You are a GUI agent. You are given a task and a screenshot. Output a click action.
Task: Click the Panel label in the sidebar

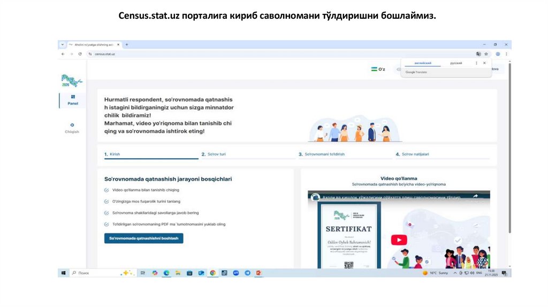(x=73, y=103)
